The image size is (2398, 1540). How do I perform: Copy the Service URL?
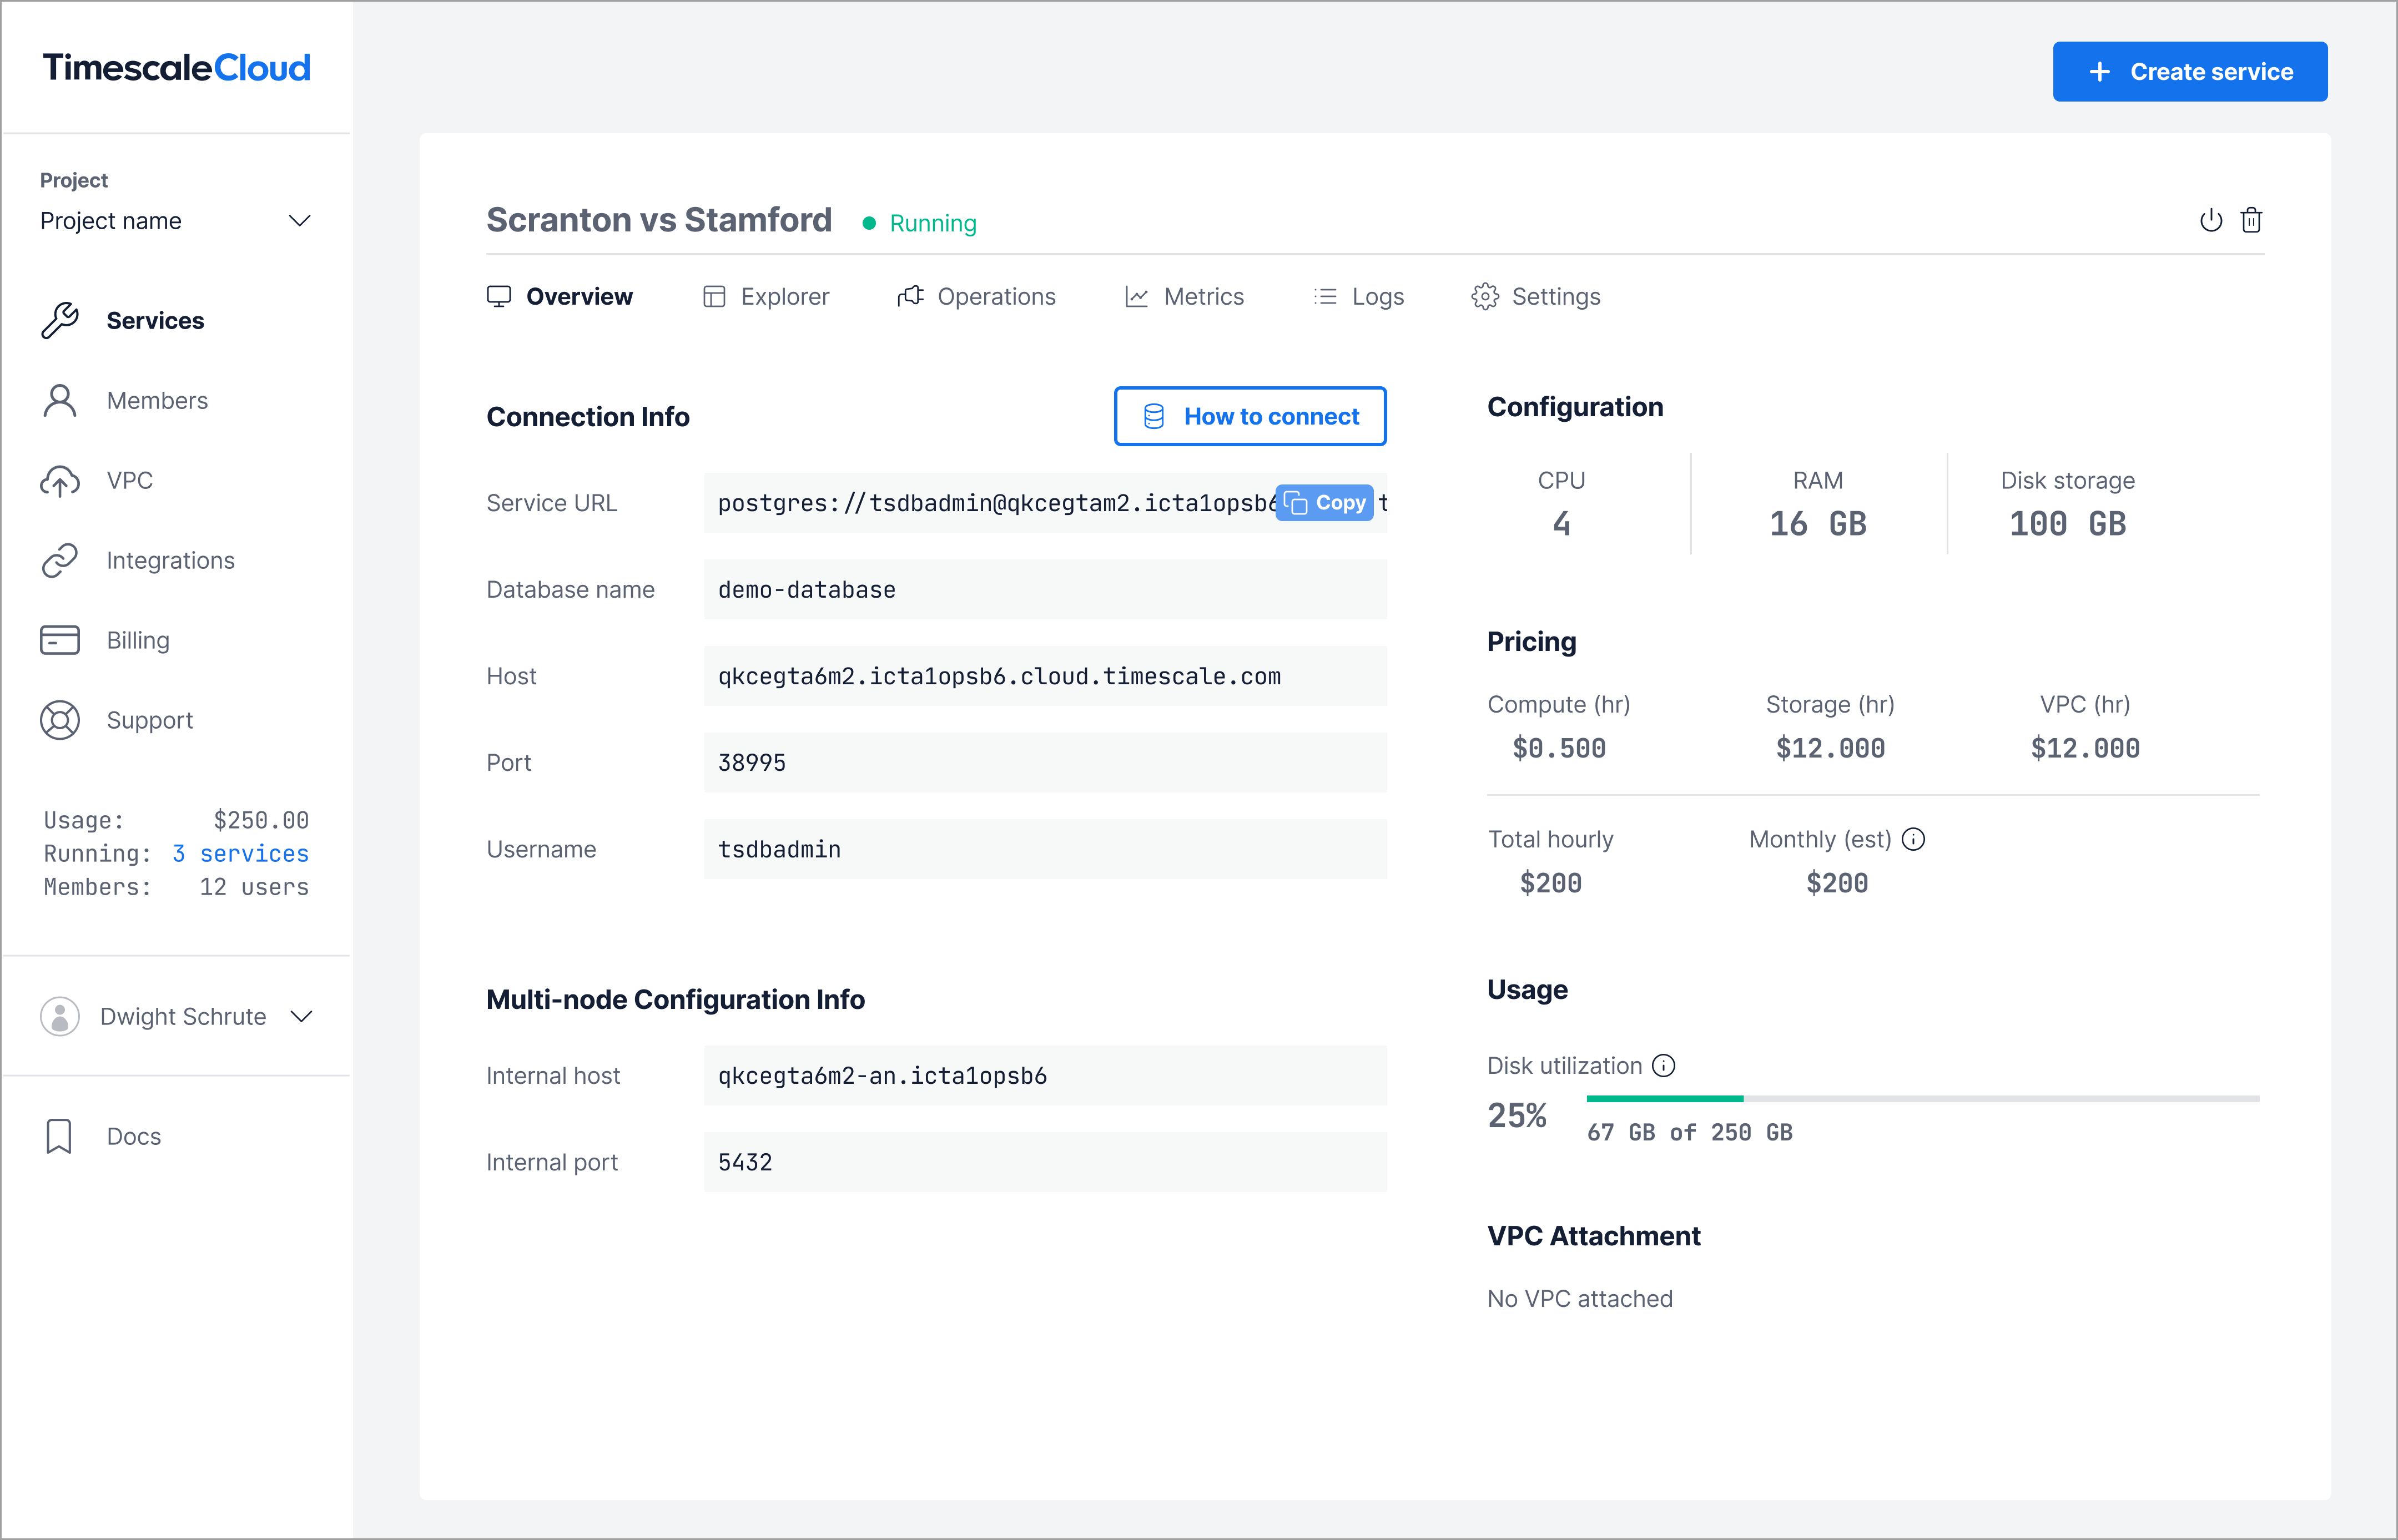click(1325, 503)
